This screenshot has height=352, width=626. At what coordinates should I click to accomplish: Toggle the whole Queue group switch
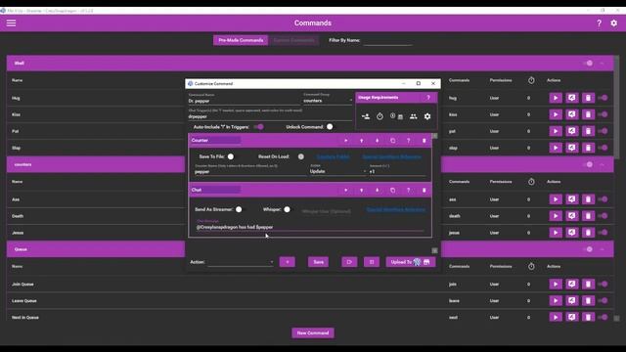588,249
